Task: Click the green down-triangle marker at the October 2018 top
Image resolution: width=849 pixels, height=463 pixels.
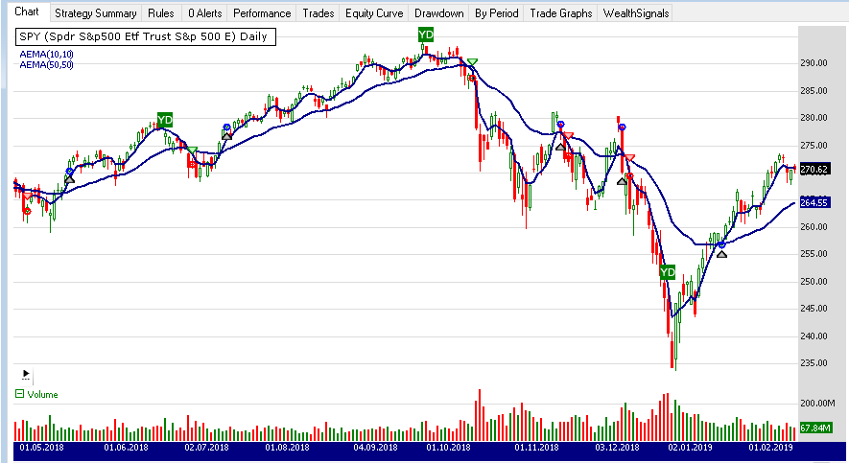Action: click(472, 63)
